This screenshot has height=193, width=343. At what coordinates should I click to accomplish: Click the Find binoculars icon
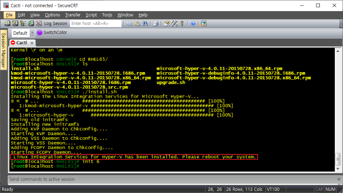pos(145,24)
